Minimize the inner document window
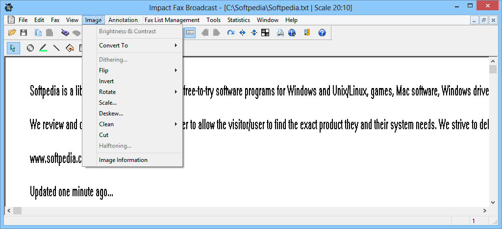Image resolution: width=502 pixels, height=229 pixels. coord(475,20)
